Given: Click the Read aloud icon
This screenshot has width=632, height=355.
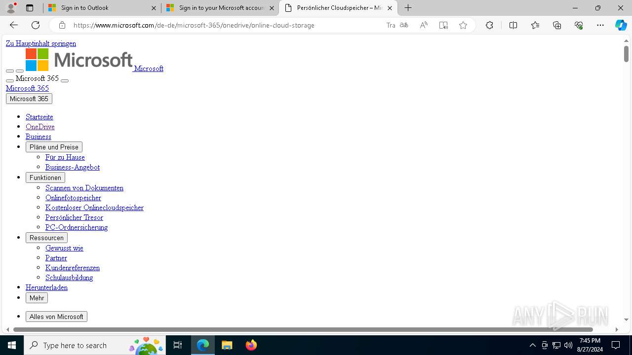Looking at the screenshot, I should point(424,25).
